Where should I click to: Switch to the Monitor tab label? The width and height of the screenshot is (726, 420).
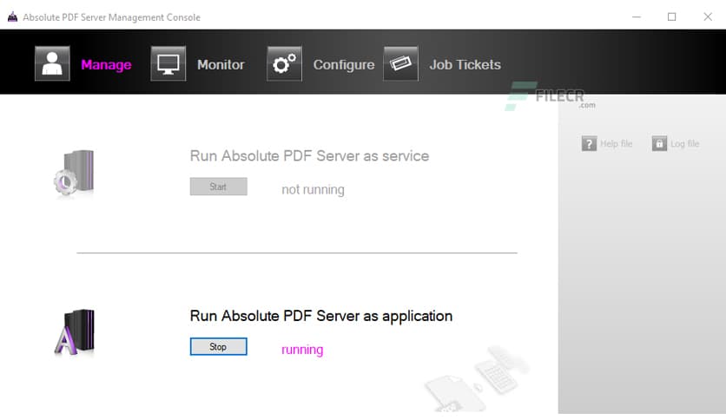click(221, 64)
